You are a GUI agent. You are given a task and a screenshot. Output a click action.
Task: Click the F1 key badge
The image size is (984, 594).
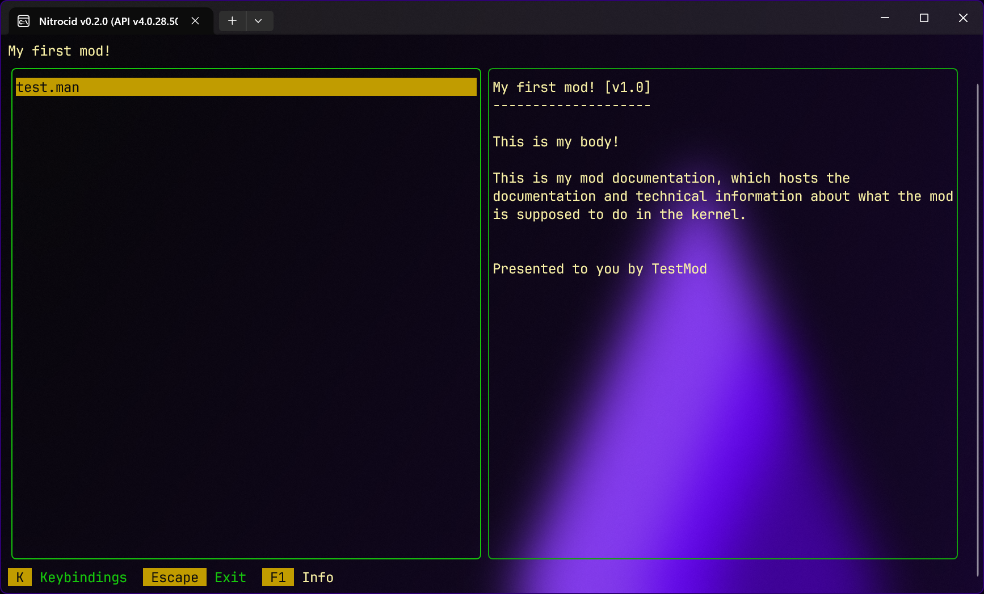tap(277, 578)
